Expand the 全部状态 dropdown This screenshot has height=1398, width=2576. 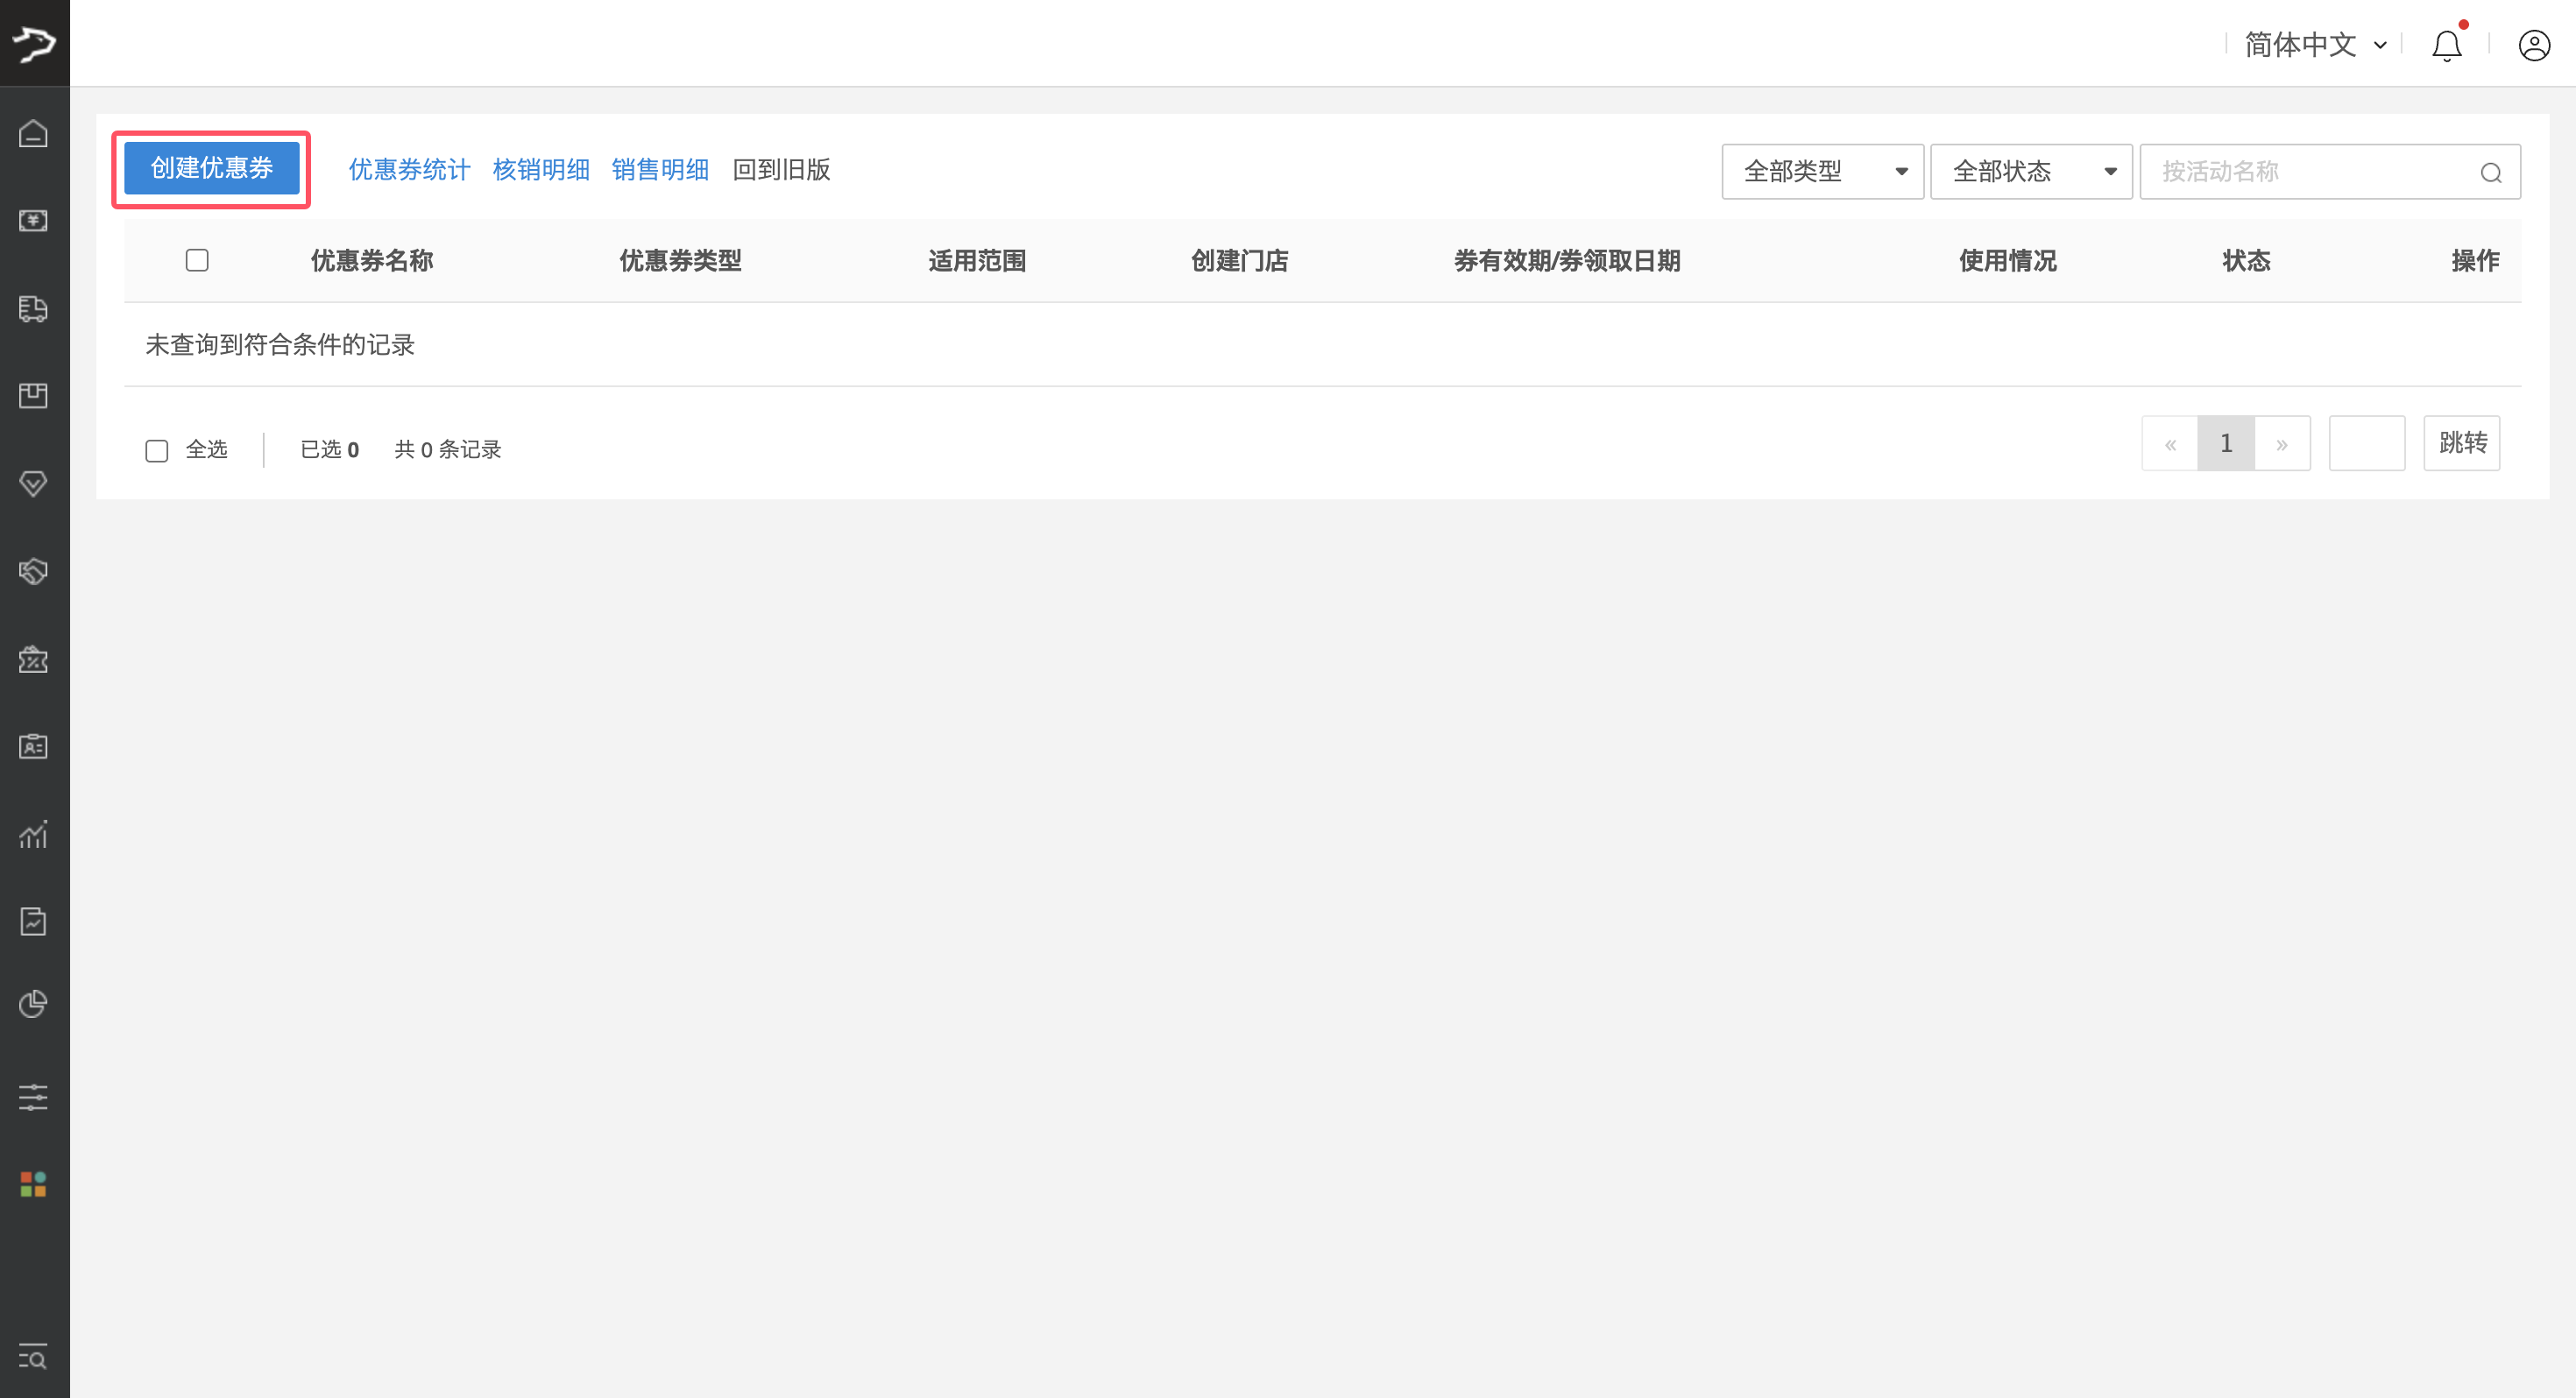2031,171
